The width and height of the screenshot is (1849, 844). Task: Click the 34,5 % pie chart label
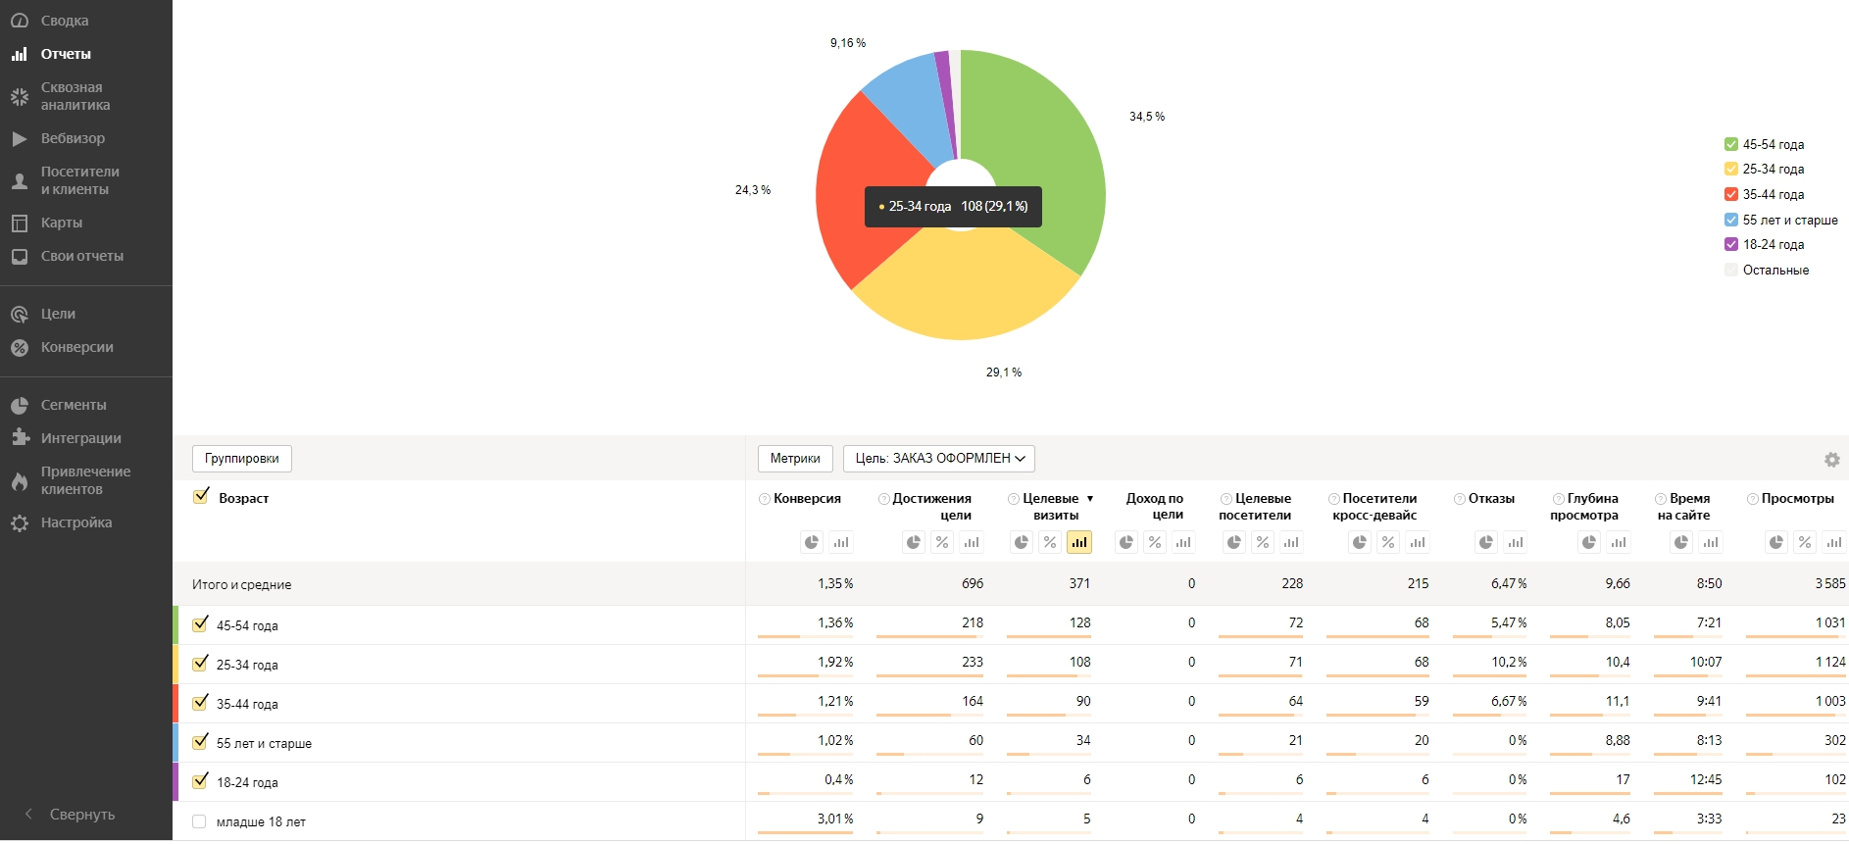pyautogui.click(x=1147, y=117)
